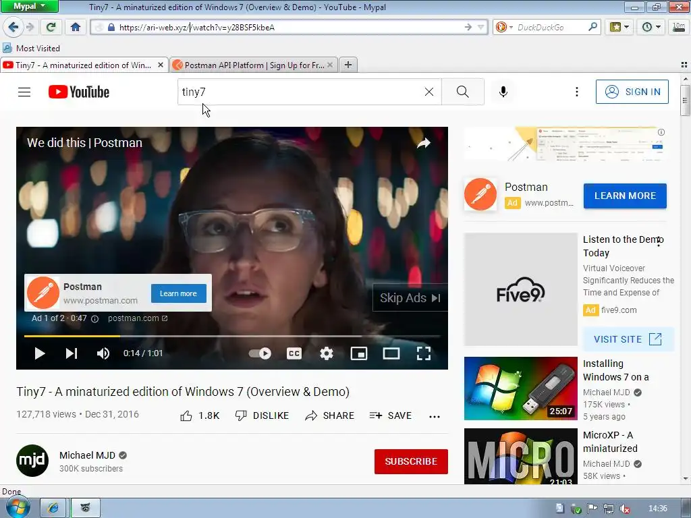
Task: Click Michael MJD channel name
Action: point(87,455)
